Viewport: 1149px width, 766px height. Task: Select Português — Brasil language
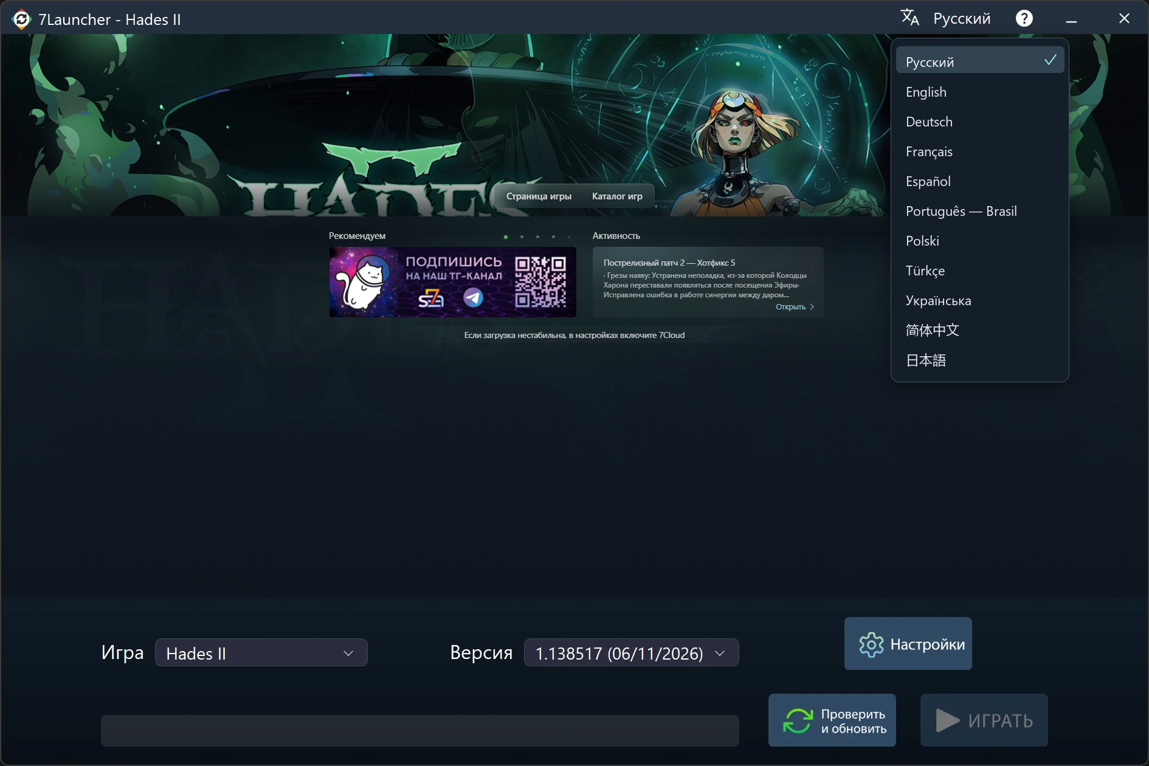pyautogui.click(x=980, y=211)
